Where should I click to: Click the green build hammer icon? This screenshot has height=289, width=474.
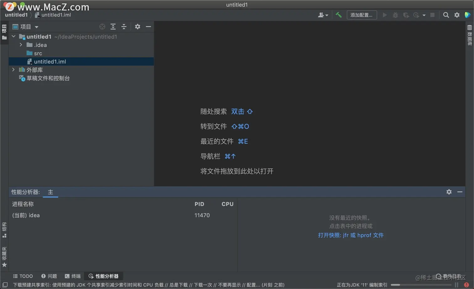(339, 15)
